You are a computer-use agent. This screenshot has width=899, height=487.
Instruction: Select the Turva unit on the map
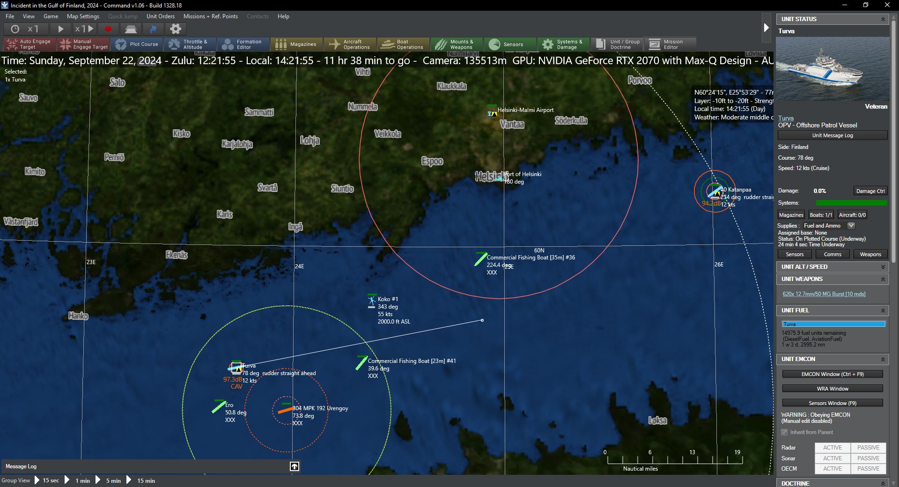(236, 368)
